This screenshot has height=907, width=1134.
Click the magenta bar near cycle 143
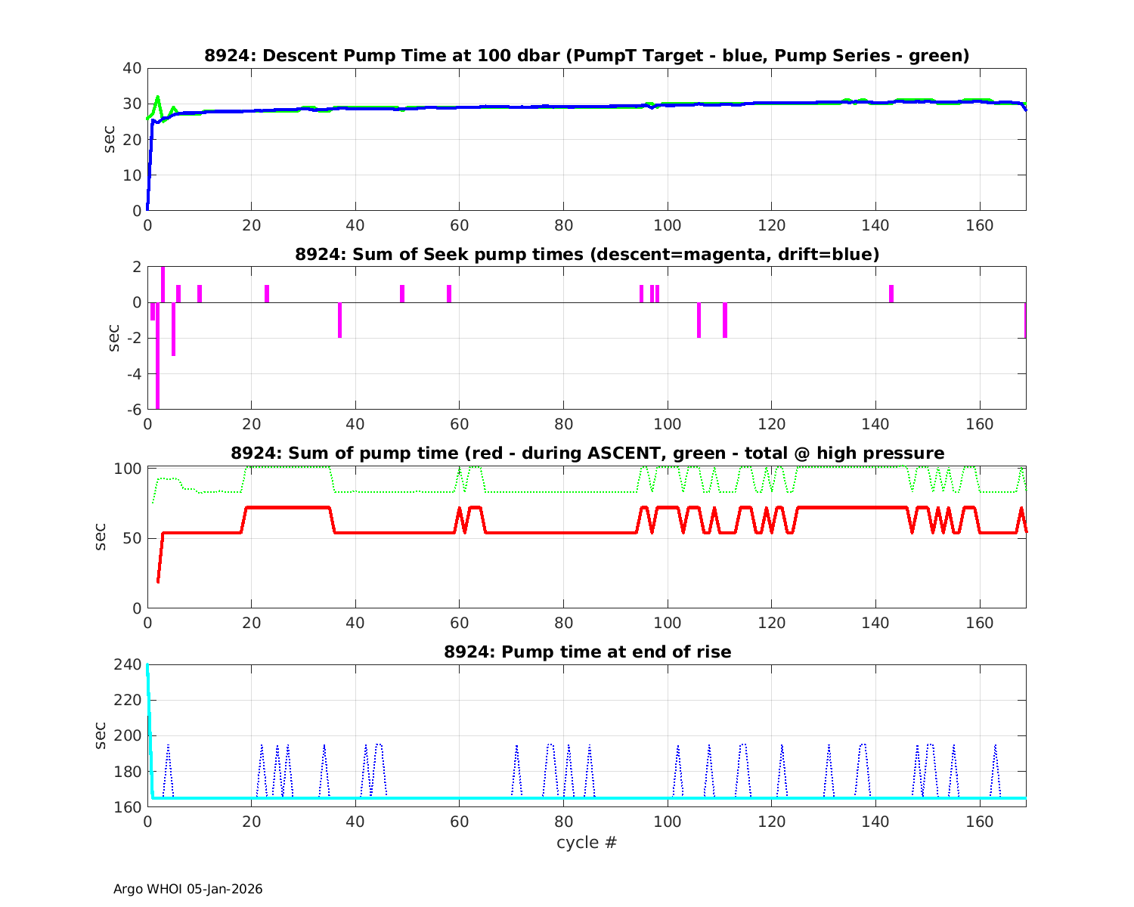pyautogui.click(x=891, y=293)
